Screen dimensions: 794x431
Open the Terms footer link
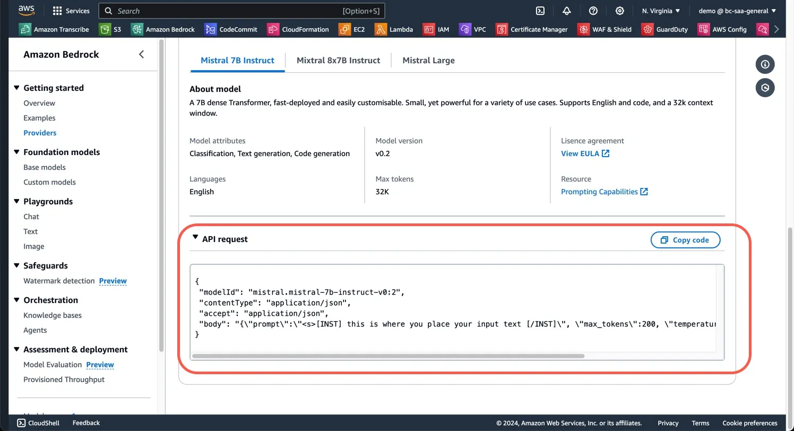700,423
